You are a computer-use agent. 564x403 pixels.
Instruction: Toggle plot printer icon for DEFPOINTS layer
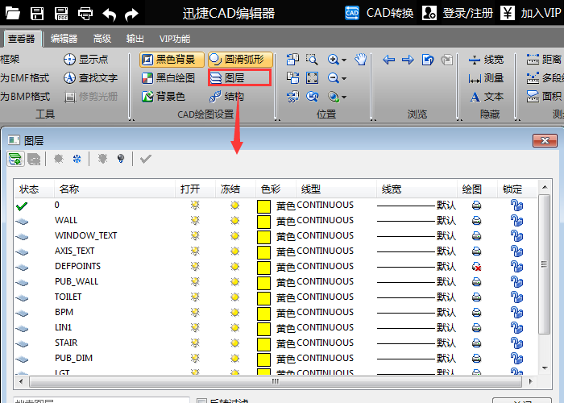click(476, 267)
